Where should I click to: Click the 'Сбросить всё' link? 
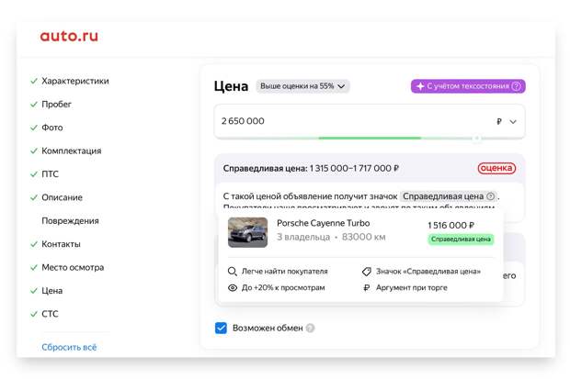click(69, 347)
